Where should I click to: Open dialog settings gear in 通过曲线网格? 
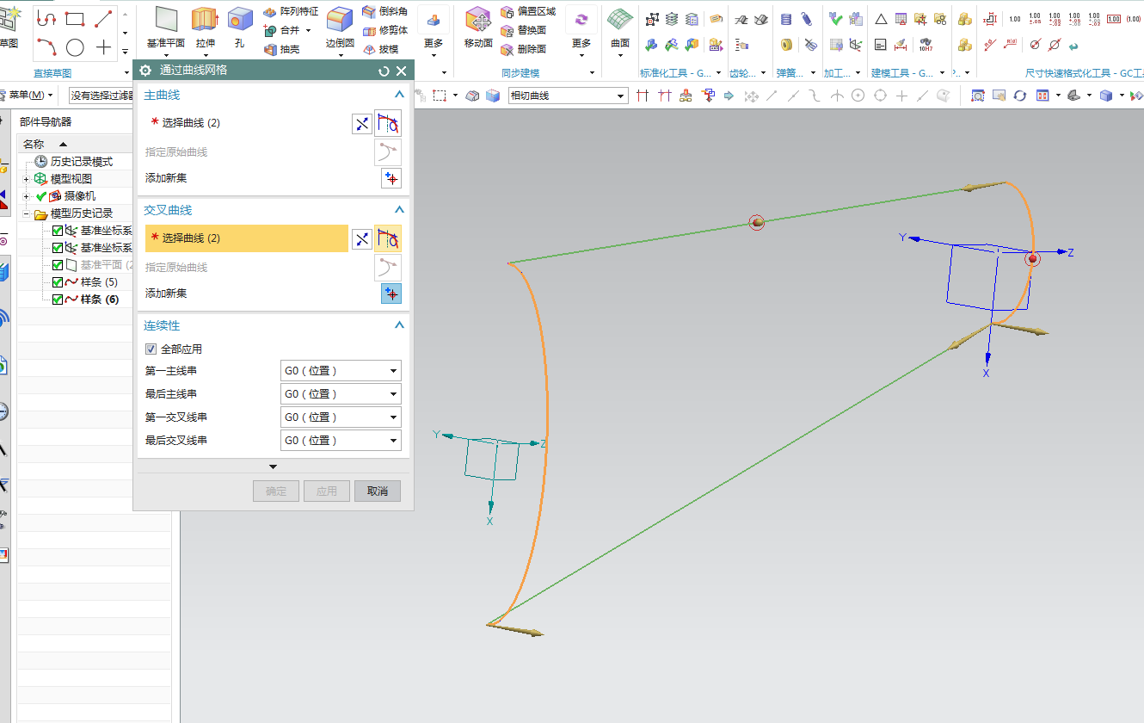click(x=145, y=71)
